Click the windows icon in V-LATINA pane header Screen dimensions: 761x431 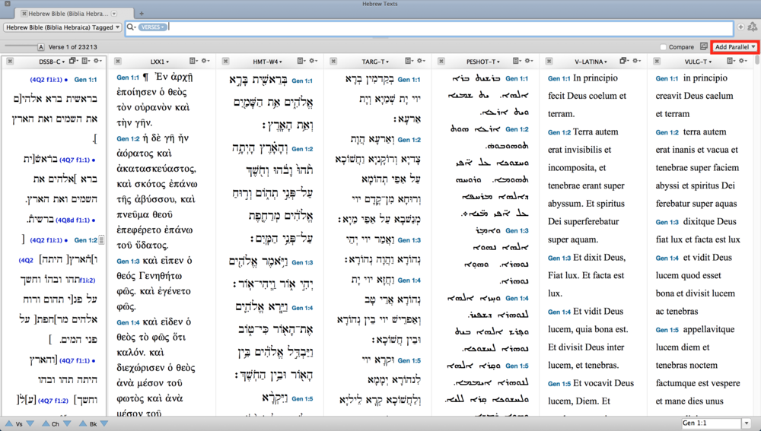624,61
